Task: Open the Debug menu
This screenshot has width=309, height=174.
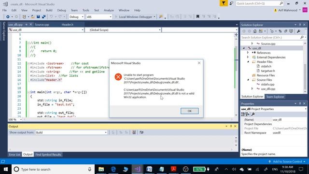Action: [61, 10]
